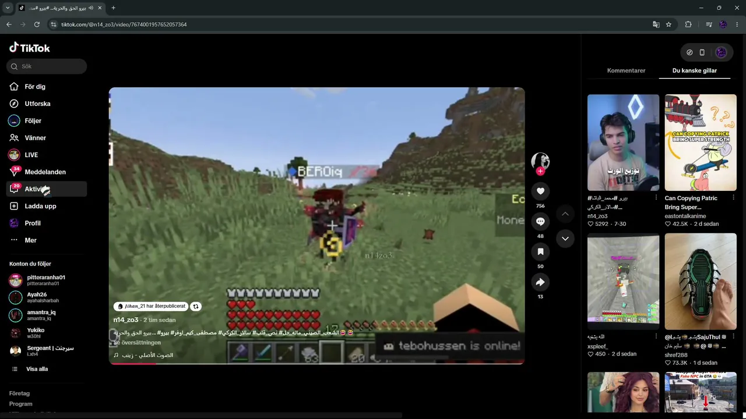Open the Can Copying Patrick video thumbnail

click(701, 143)
